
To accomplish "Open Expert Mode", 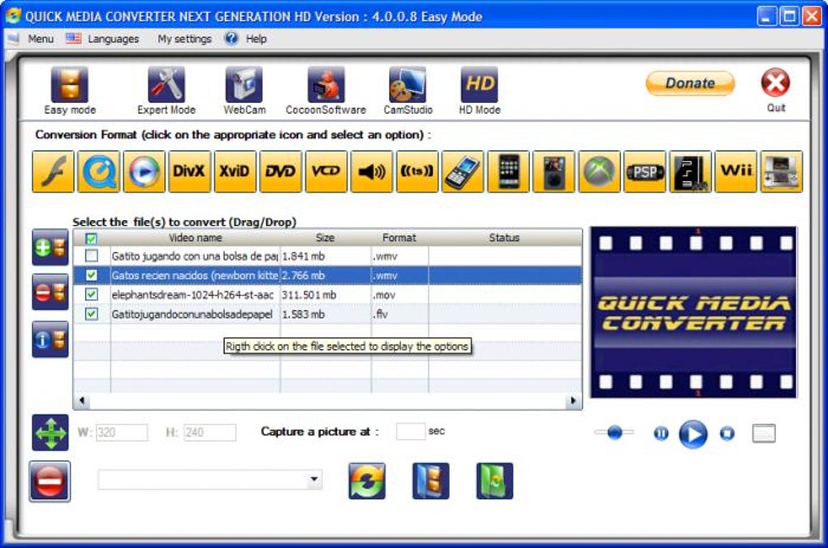I will coord(166,90).
